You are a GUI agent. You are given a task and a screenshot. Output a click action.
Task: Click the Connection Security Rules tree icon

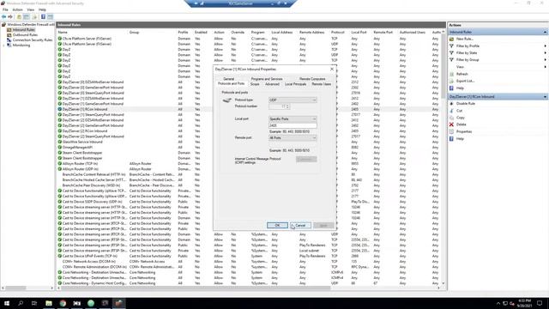[x=9, y=40]
